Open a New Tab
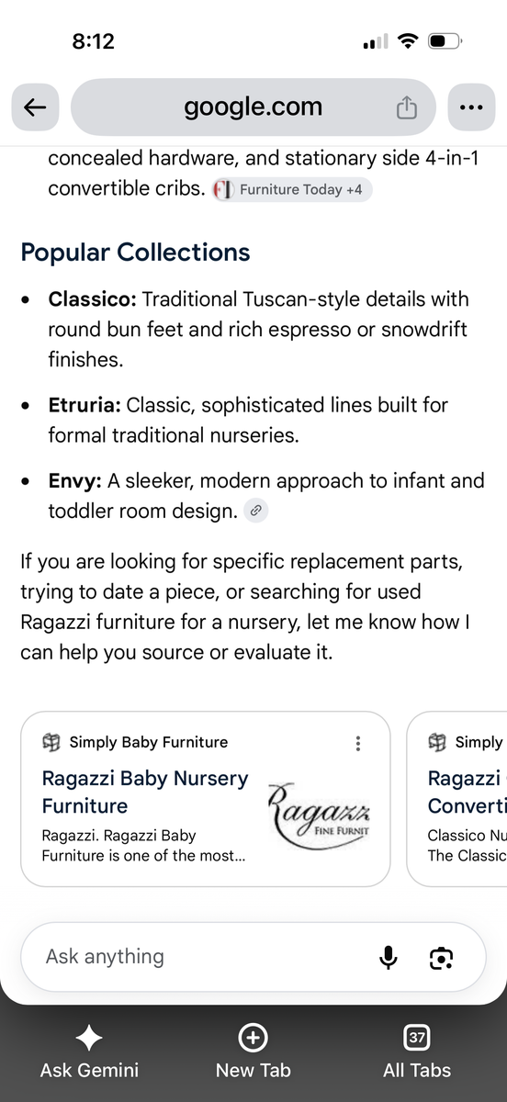Image resolution: width=507 pixels, height=1102 pixels. pos(253,1052)
